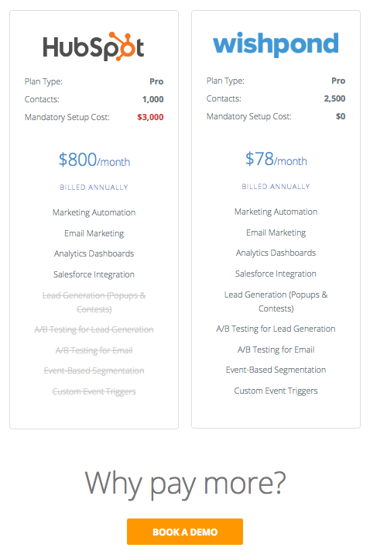Click Wishpond's Event-Based Segmentation feature
Viewport: 370px width, 558px height.
click(x=276, y=370)
